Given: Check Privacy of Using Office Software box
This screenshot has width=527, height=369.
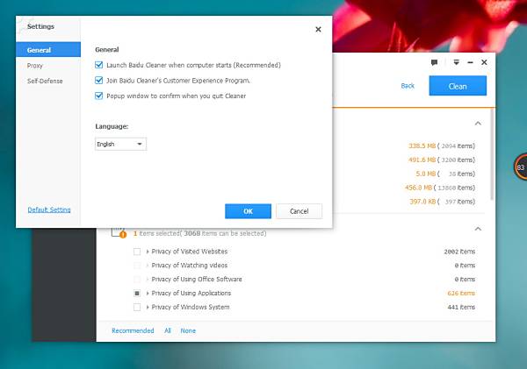Looking at the screenshot, I should [x=137, y=279].
